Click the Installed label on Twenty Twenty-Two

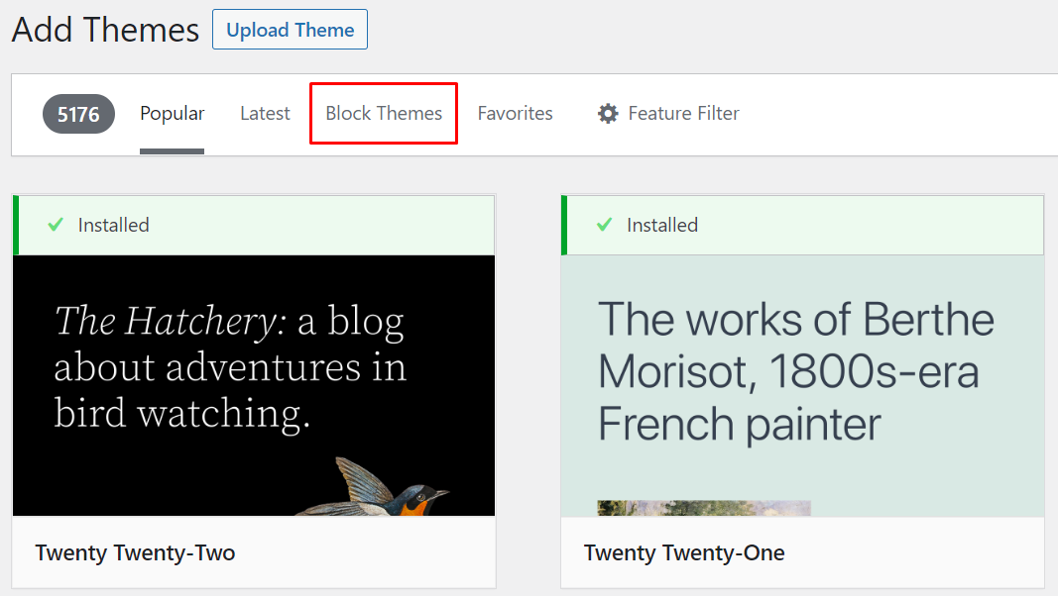[113, 225]
